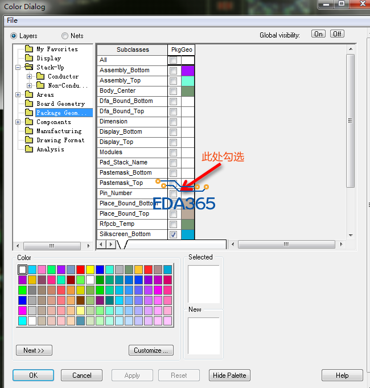Click the Pastemask_Bottom subclass label
Viewport: 370px width, 388px height.
pyautogui.click(x=126, y=173)
